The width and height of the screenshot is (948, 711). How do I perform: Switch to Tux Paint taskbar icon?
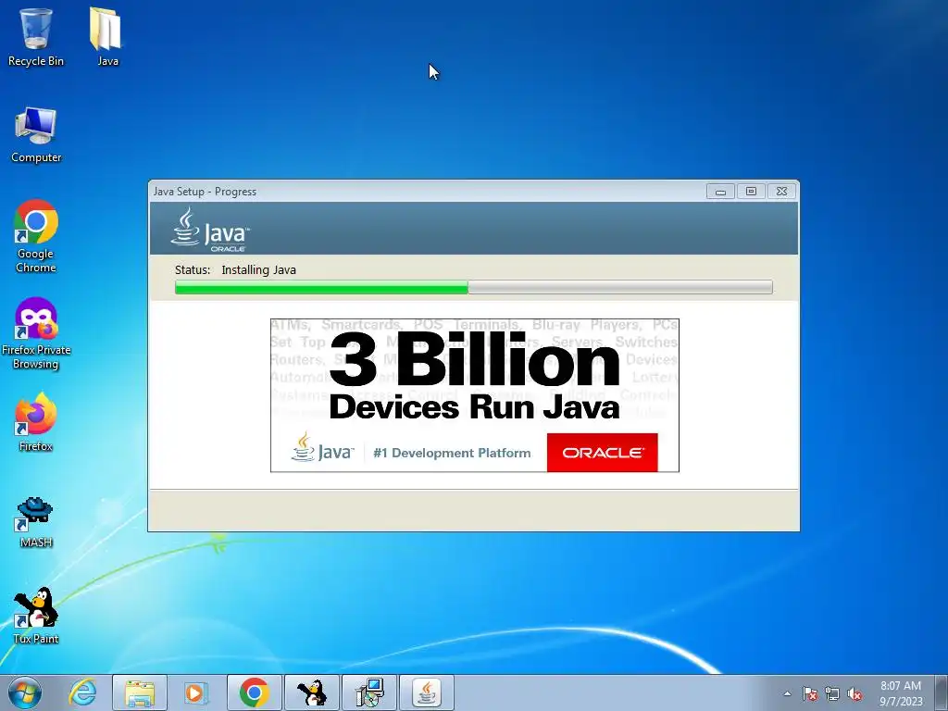coord(312,692)
